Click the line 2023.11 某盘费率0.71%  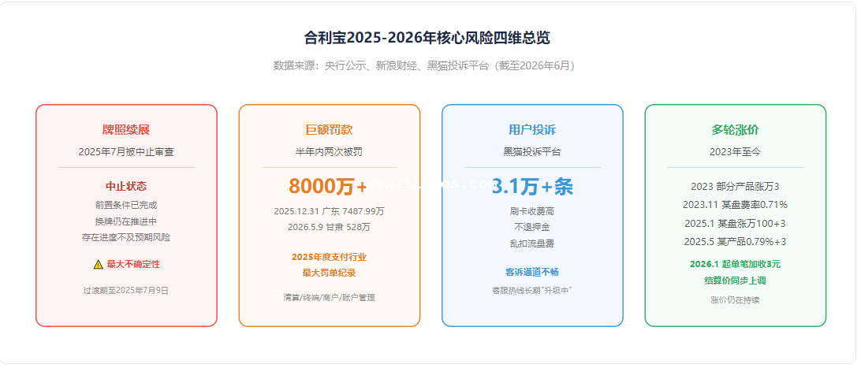(x=736, y=205)
